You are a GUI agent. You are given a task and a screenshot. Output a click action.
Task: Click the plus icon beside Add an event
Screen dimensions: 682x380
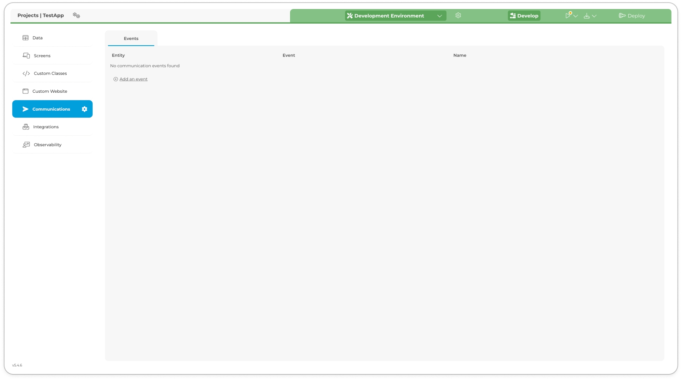click(x=115, y=79)
